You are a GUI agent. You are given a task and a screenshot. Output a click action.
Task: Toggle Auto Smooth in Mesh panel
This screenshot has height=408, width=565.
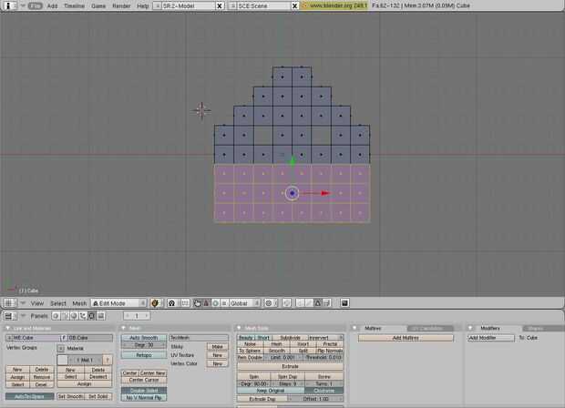144,338
